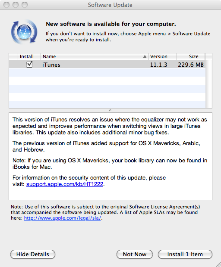This screenshot has height=267, width=221.
Task: Open the support.apple.com/kb/HT1222 link
Action: 65,184
